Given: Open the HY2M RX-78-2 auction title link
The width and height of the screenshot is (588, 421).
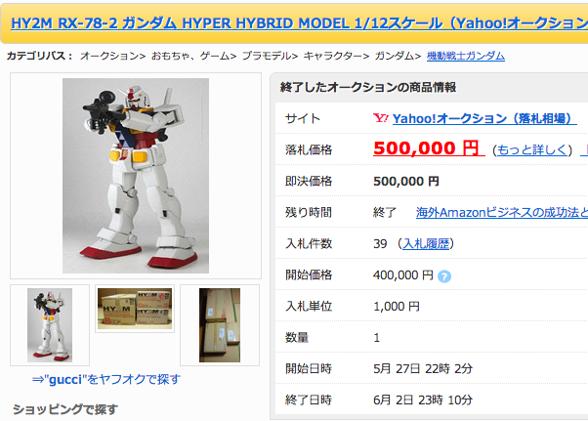Looking at the screenshot, I should [299, 23].
